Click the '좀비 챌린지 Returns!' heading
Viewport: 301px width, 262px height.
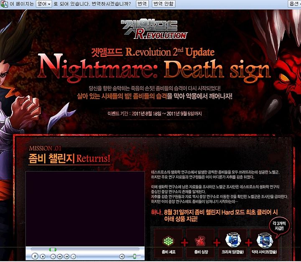coord(69,158)
